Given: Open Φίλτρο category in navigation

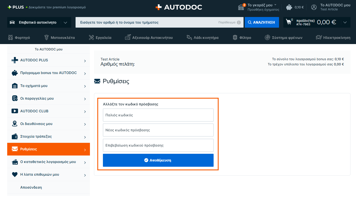Looking at the screenshot, I should [x=242, y=37].
